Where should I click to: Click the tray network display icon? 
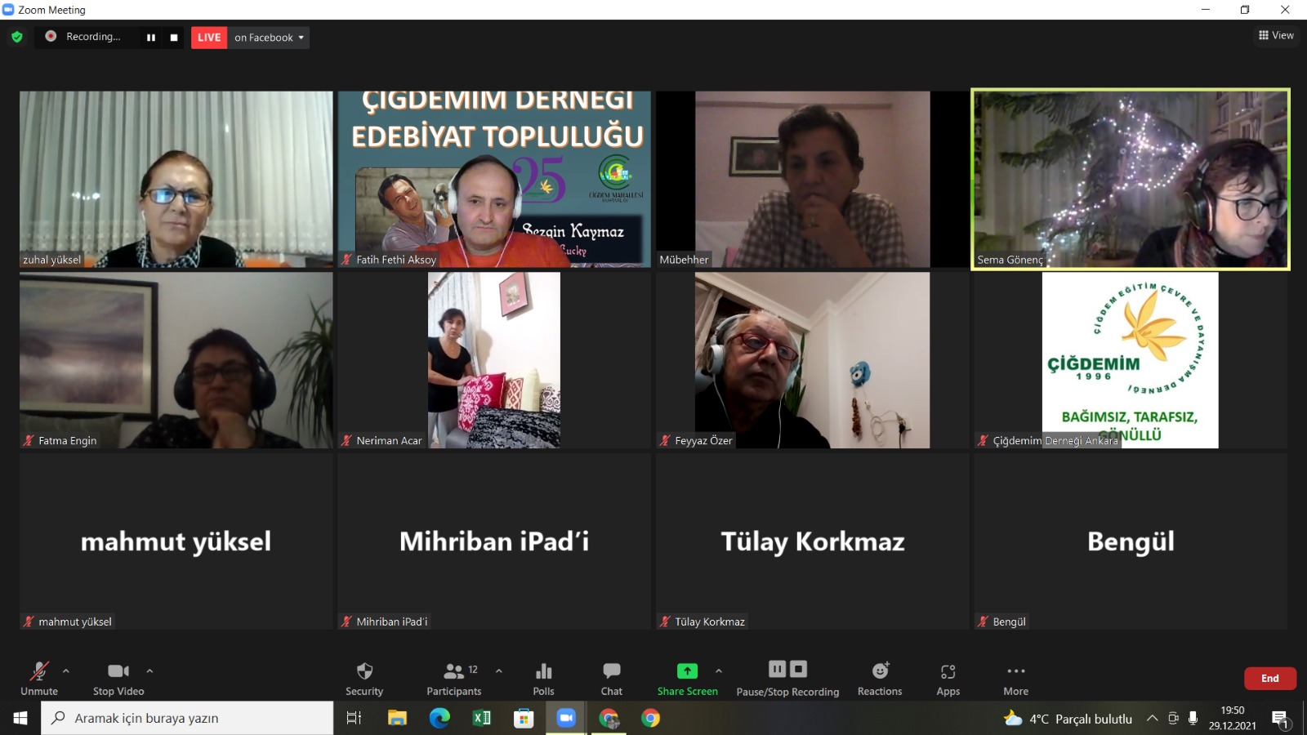click(1173, 719)
